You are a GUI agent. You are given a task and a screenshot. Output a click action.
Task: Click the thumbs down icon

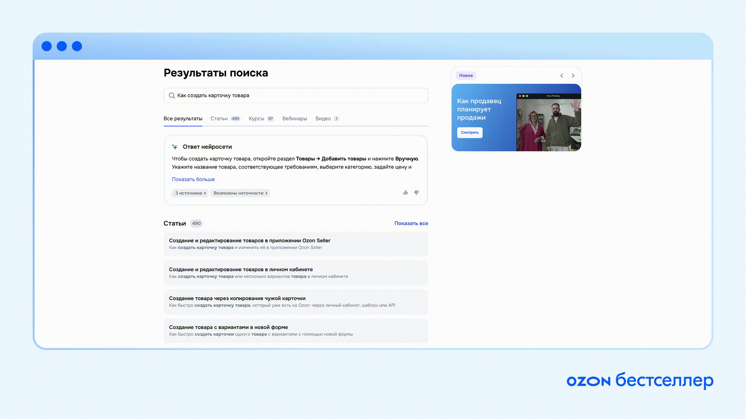coord(417,193)
